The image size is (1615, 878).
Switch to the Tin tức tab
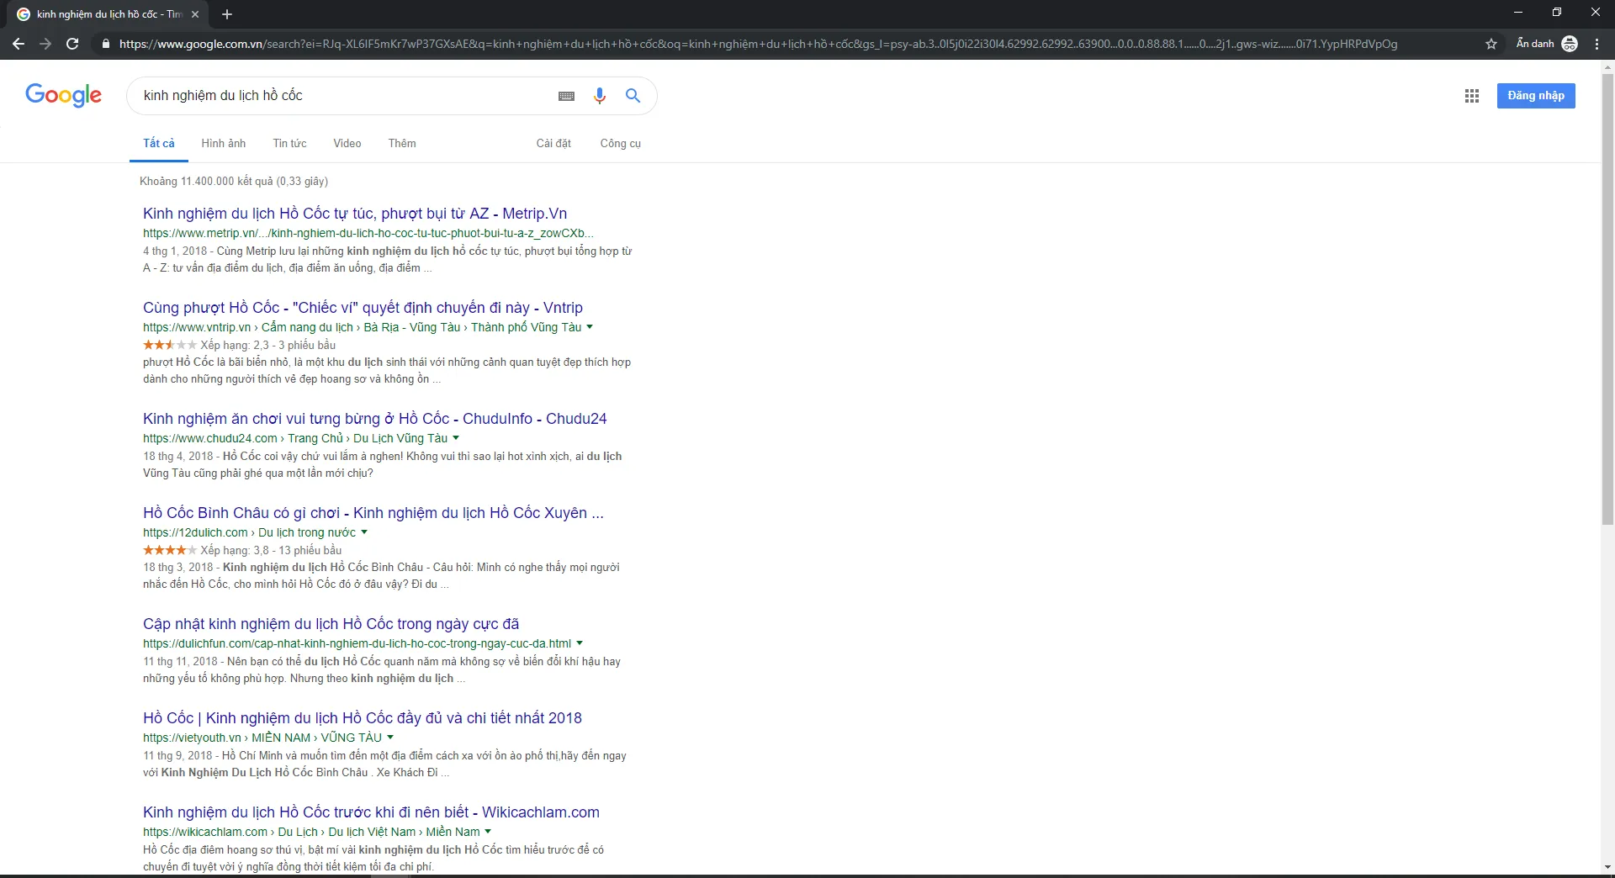point(289,143)
